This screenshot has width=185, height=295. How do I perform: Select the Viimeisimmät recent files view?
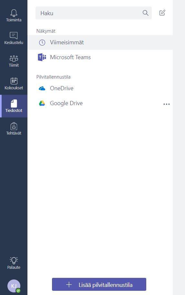pyautogui.click(x=100, y=42)
